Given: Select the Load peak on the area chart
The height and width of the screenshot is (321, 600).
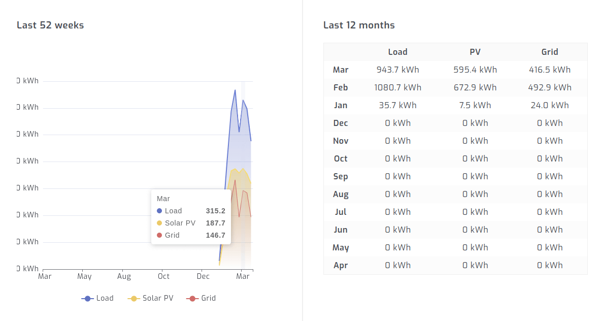Looking at the screenshot, I should coord(235,90).
